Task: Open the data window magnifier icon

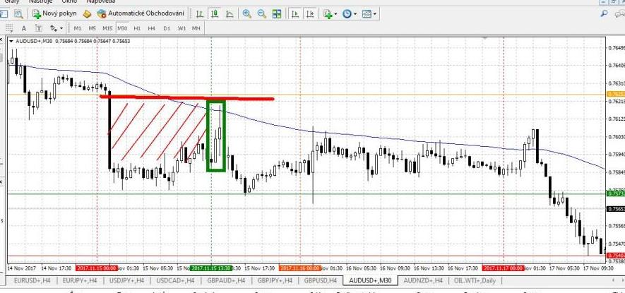Action: 18,14
